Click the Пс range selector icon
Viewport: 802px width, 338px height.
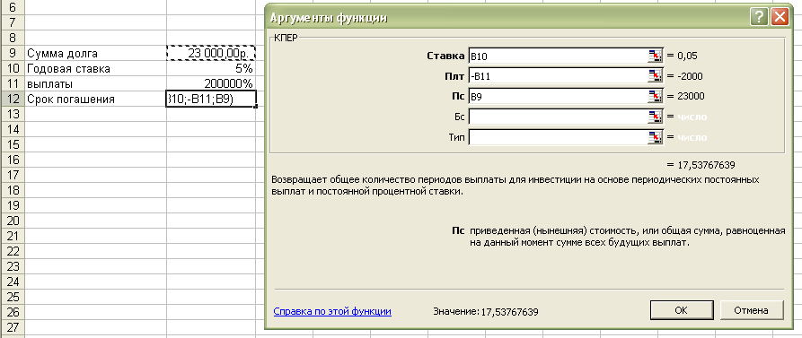tap(656, 96)
